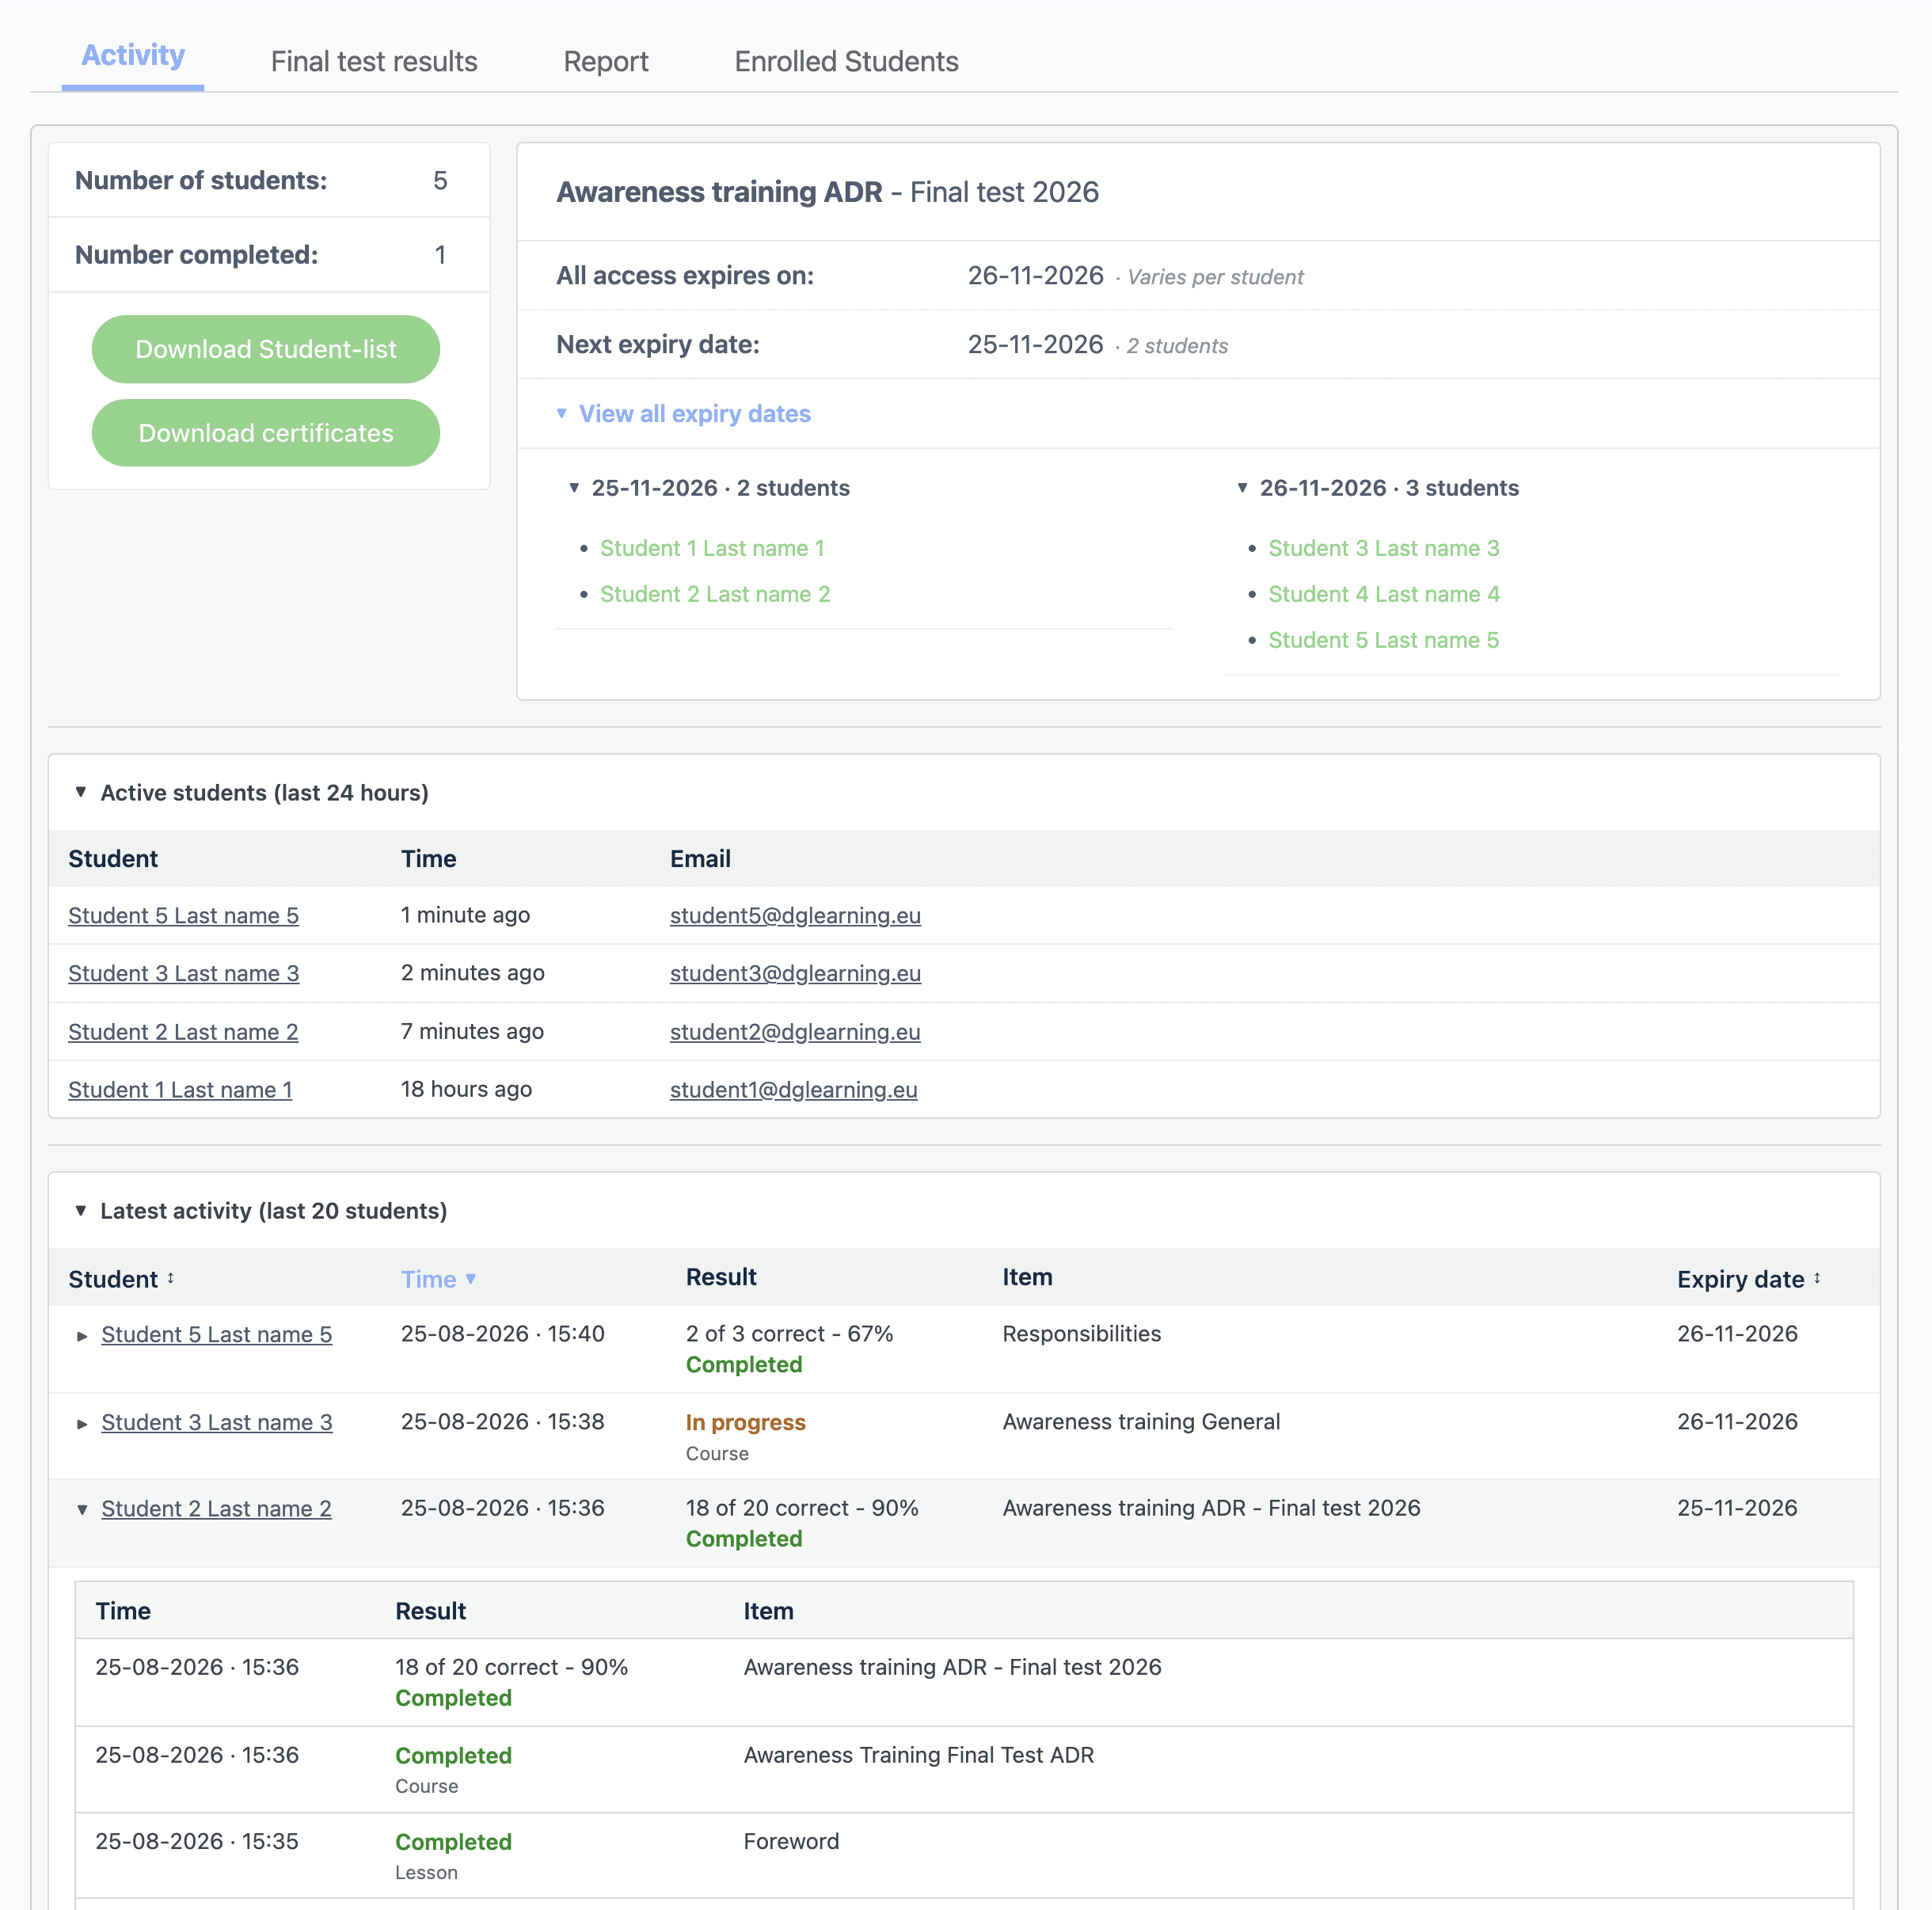Open Student 3 Last name 3 in Active students
This screenshot has height=1910, width=1932.
click(x=183, y=974)
